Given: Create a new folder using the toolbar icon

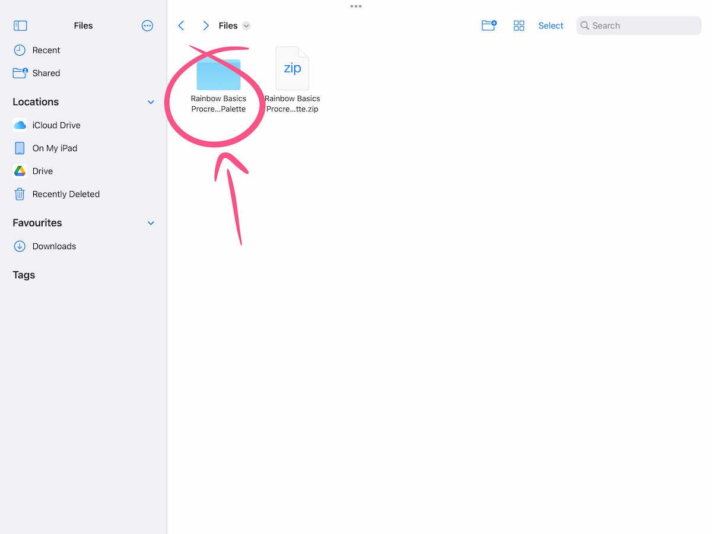Looking at the screenshot, I should point(488,25).
